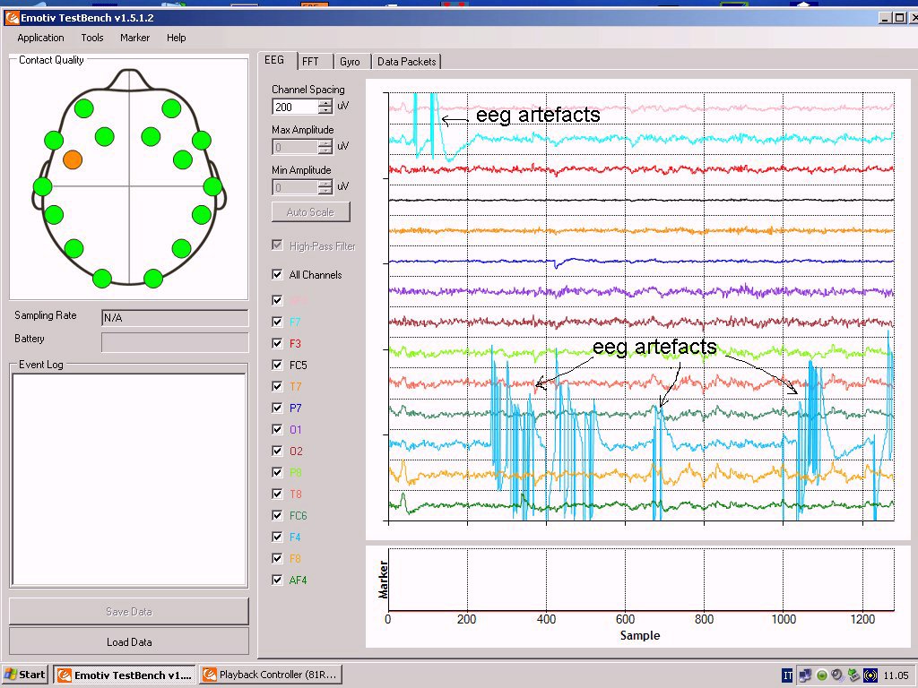Click the Channel Spacing value field
918x688 pixels.
pyautogui.click(x=294, y=107)
